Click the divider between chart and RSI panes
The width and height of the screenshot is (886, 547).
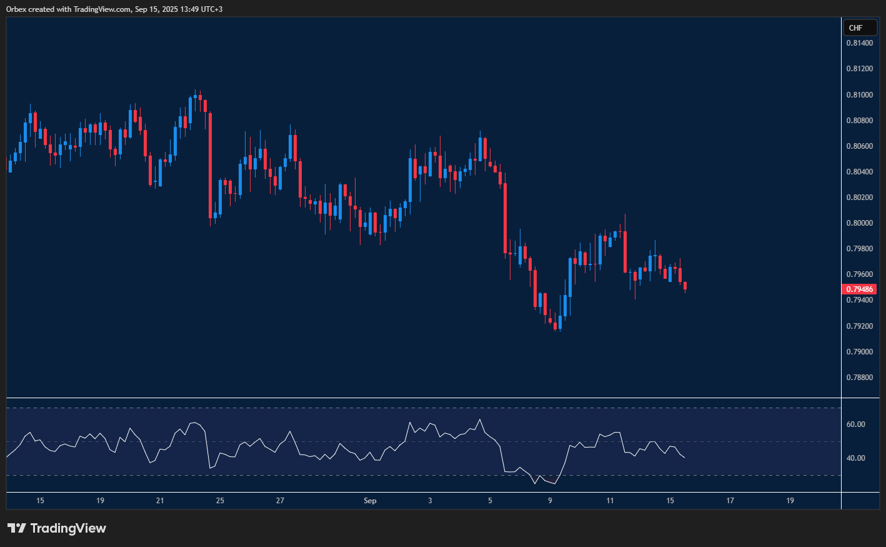[x=419, y=397]
